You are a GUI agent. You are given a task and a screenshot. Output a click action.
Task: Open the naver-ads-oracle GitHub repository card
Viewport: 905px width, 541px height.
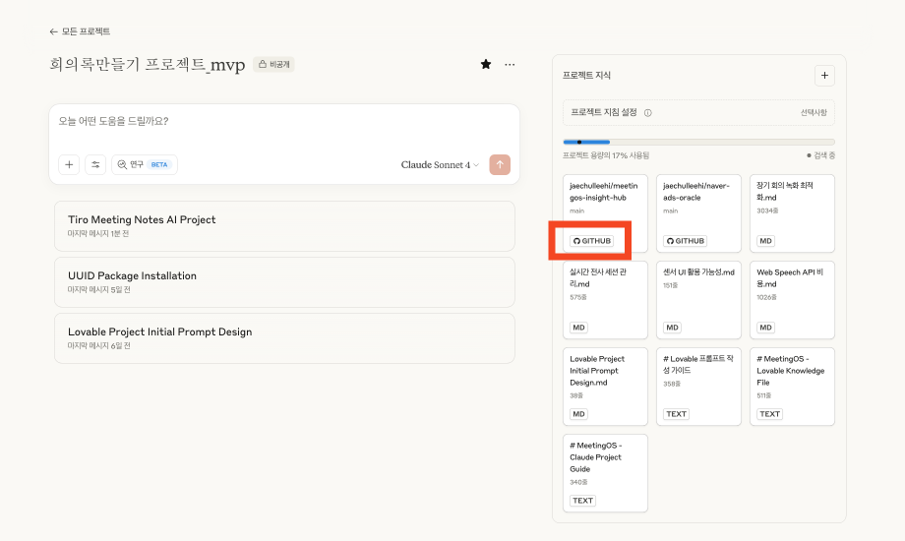pyautogui.click(x=698, y=211)
